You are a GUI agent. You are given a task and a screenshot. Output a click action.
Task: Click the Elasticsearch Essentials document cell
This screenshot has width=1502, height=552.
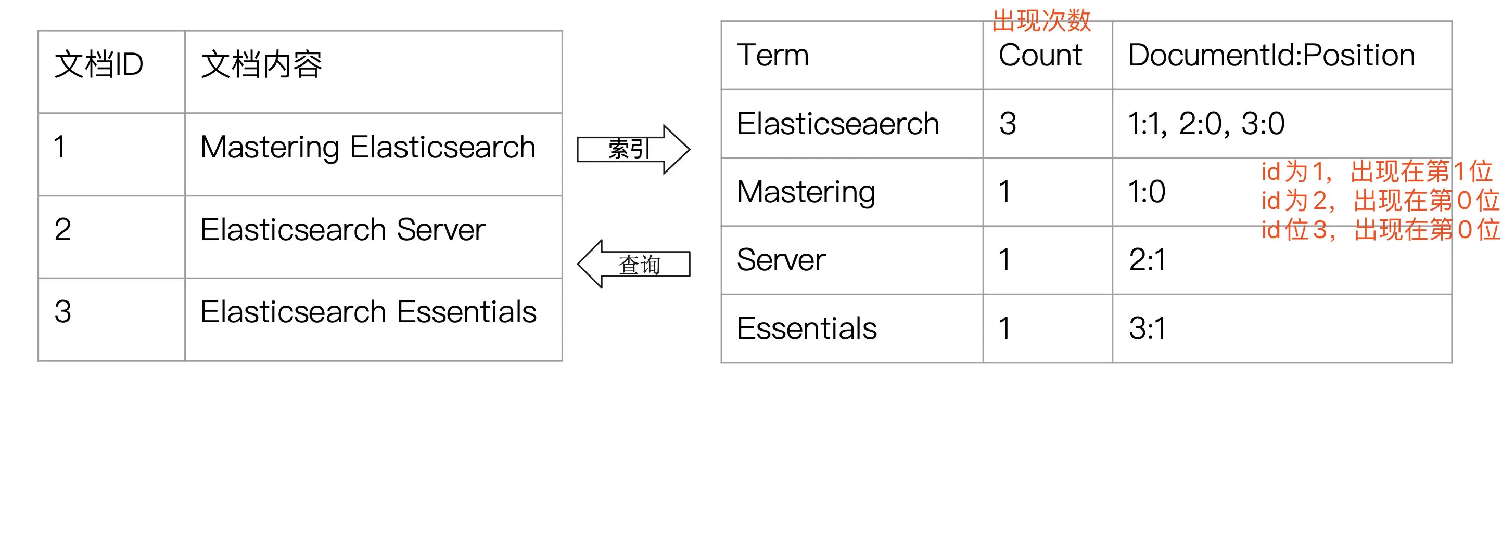coord(374,320)
